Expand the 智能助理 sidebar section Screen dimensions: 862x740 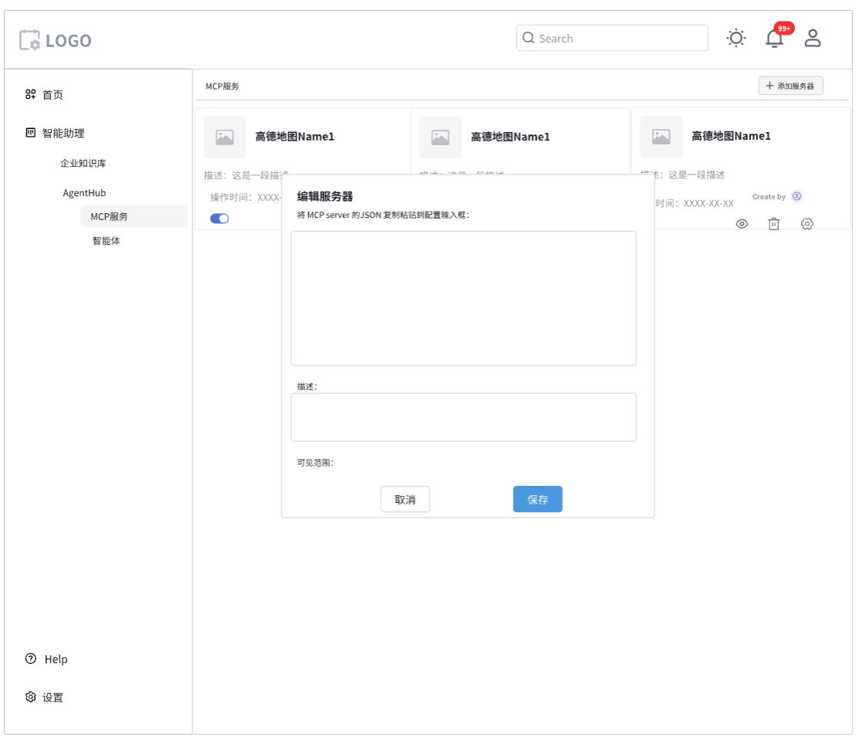point(63,133)
